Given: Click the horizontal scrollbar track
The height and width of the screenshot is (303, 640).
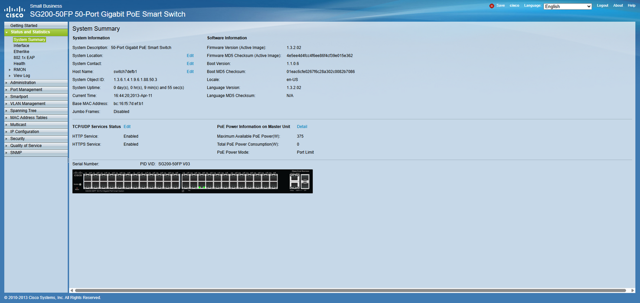Looking at the screenshot, I should click(350, 290).
